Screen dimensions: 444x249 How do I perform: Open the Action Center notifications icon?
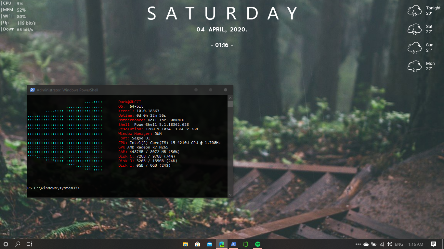coord(433,244)
